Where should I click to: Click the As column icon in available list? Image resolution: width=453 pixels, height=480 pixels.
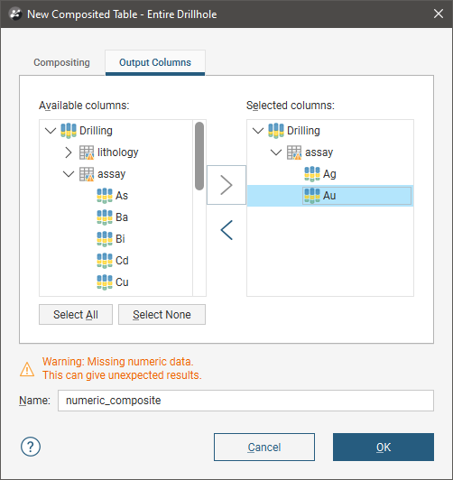click(105, 196)
